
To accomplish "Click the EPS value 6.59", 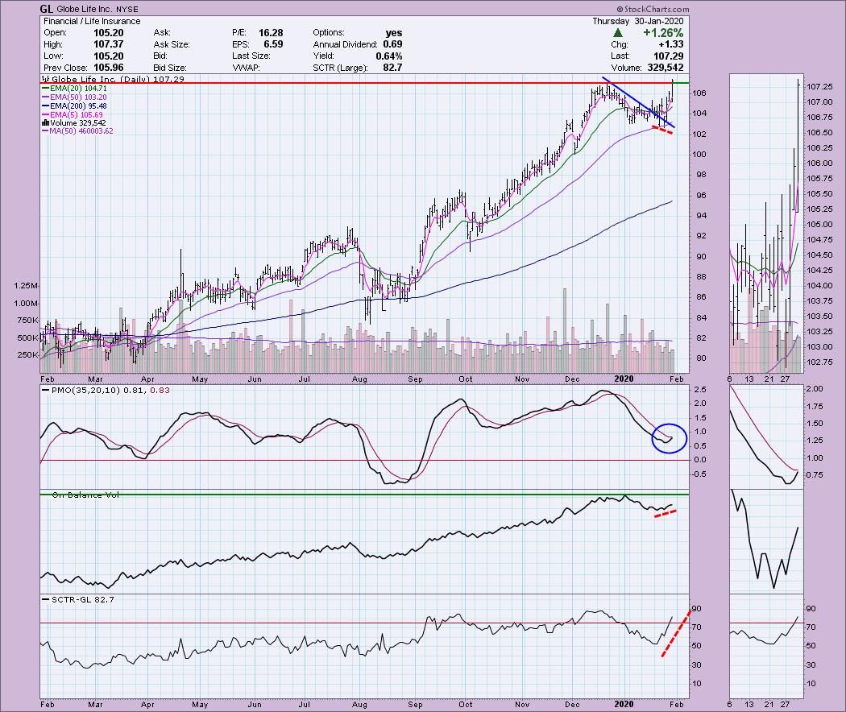I will click(273, 44).
